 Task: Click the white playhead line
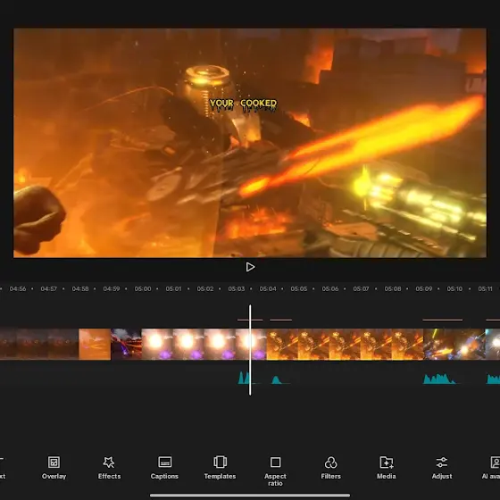250,350
